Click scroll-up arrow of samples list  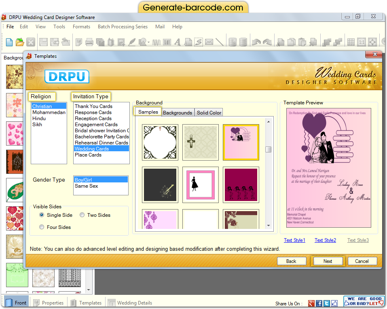[x=269, y=122]
